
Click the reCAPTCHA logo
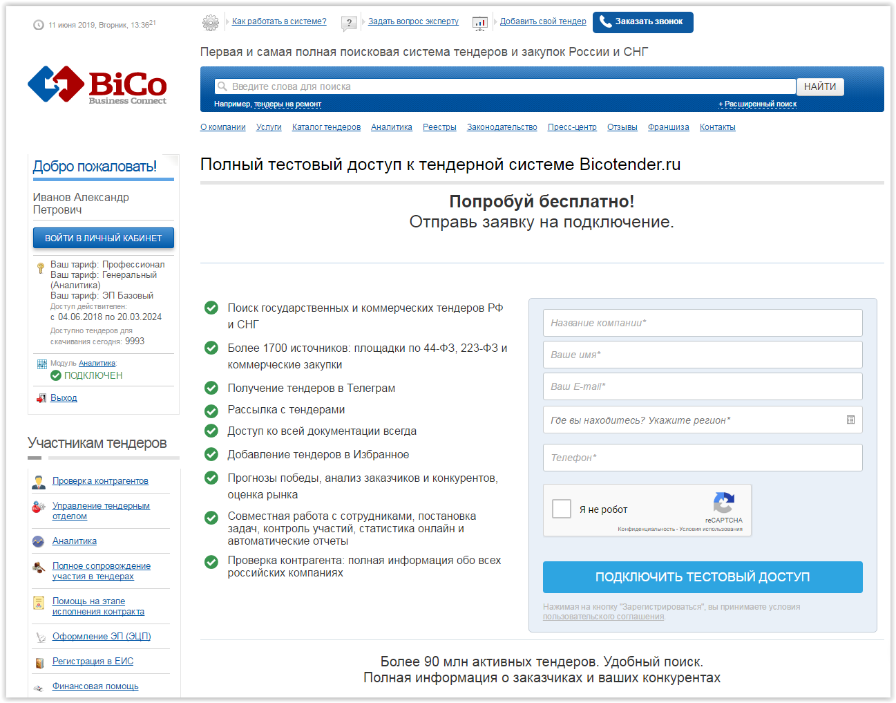pyautogui.click(x=723, y=503)
